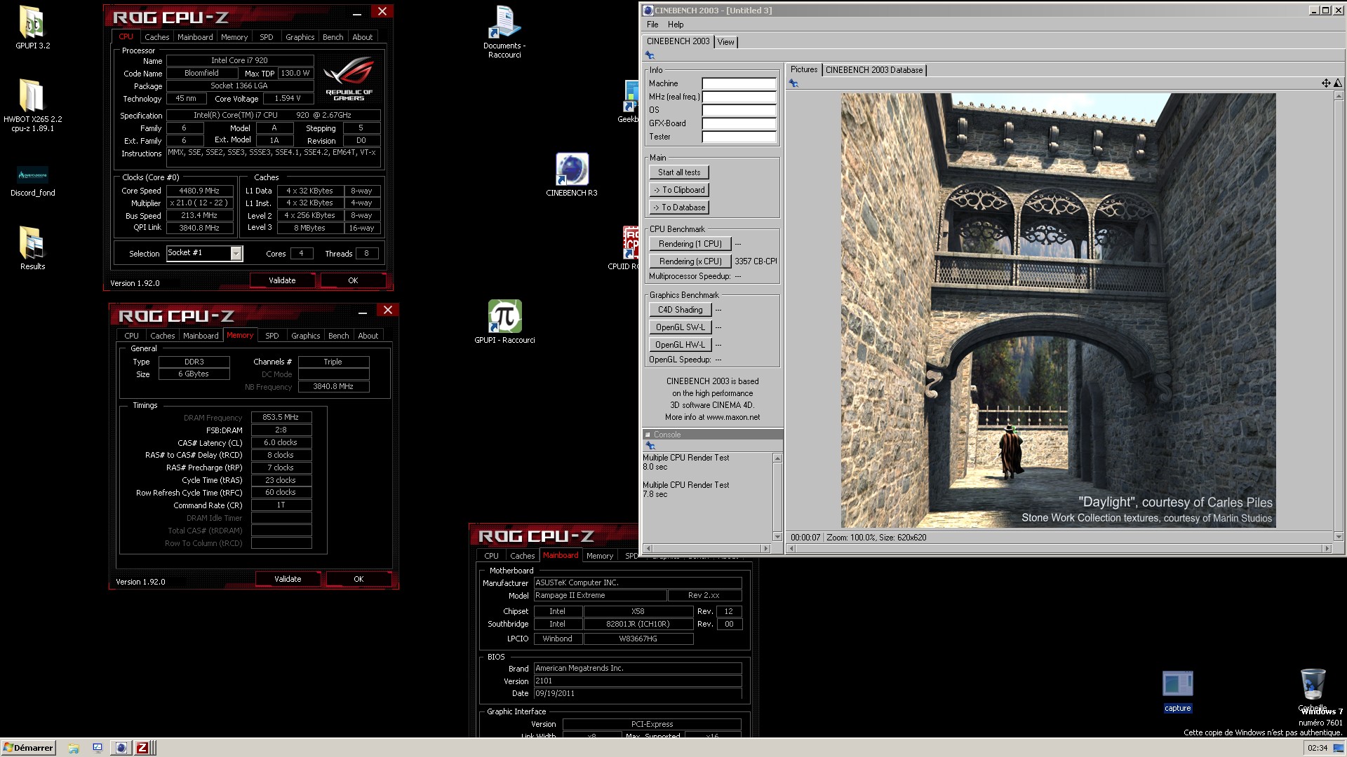Click the CPU-Z taskbar button
Viewport: 1347px width, 757px height.
[x=142, y=748]
